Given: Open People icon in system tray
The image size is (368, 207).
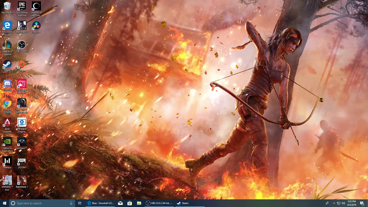Looking at the screenshot, I should (327, 203).
